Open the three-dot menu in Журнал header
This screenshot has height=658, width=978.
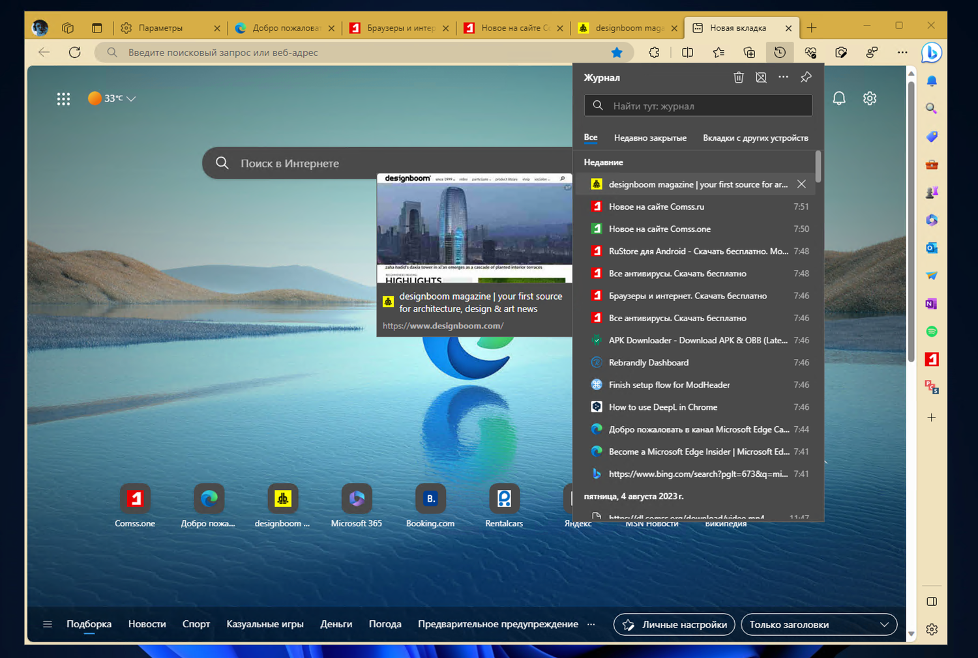pyautogui.click(x=783, y=78)
